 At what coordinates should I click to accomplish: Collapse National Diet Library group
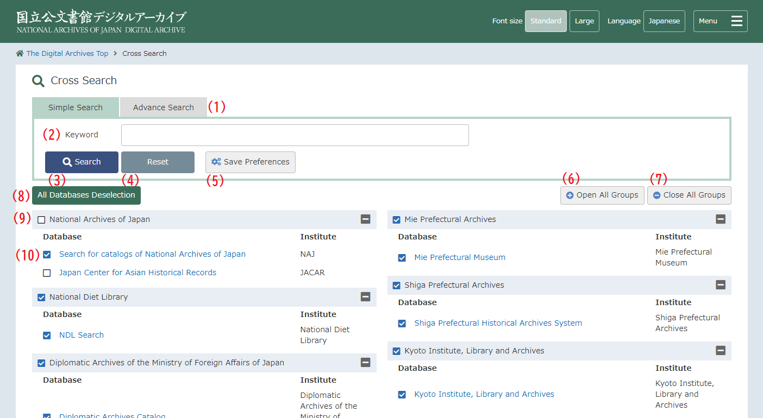pos(366,297)
